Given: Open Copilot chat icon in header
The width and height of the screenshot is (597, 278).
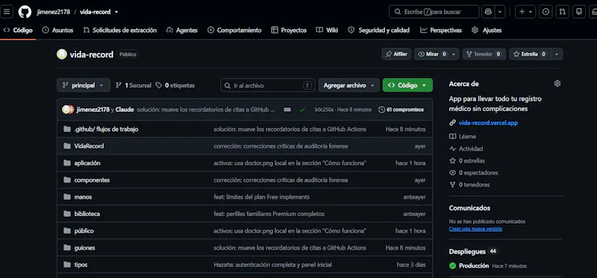Looking at the screenshot, I should (488, 12).
